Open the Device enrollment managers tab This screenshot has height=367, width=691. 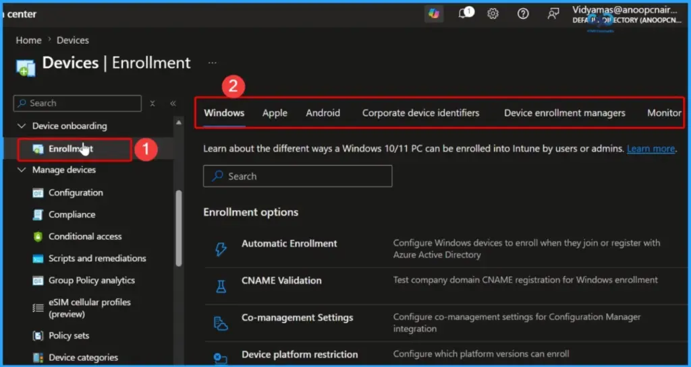click(x=565, y=113)
